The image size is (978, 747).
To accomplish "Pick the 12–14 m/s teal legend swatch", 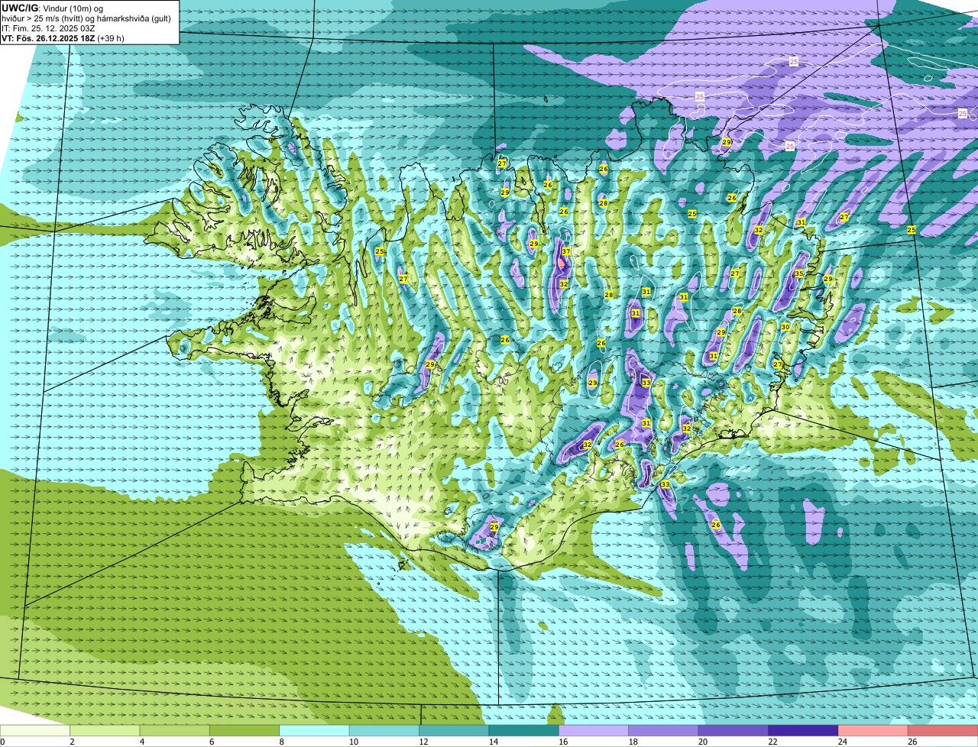I will (x=455, y=730).
